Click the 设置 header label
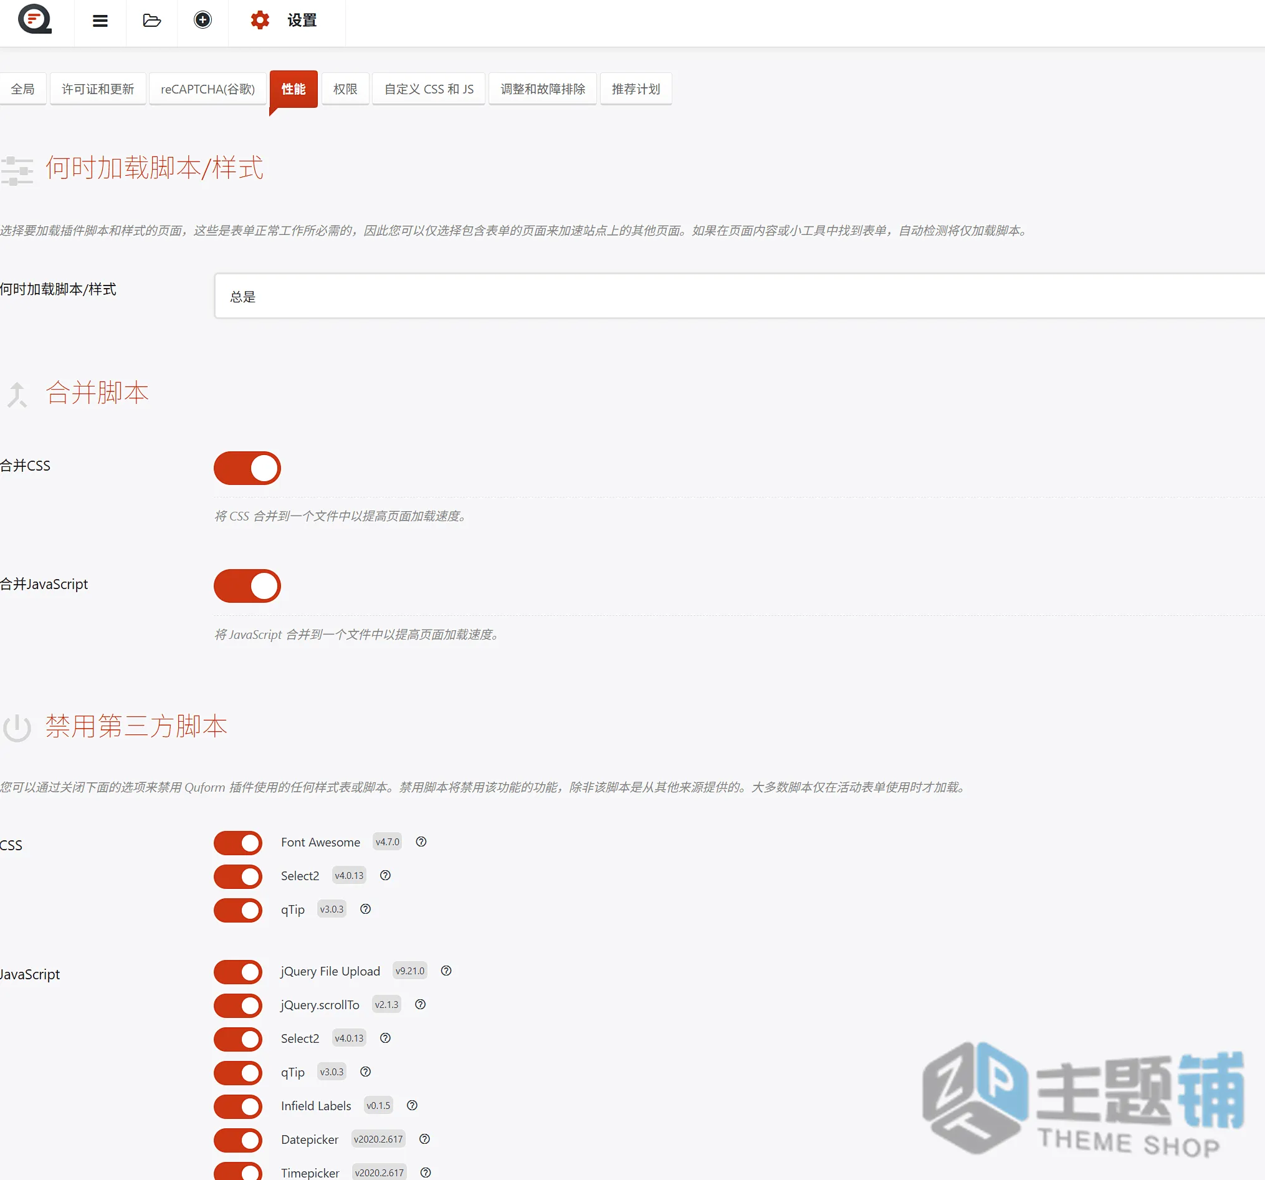 (302, 21)
